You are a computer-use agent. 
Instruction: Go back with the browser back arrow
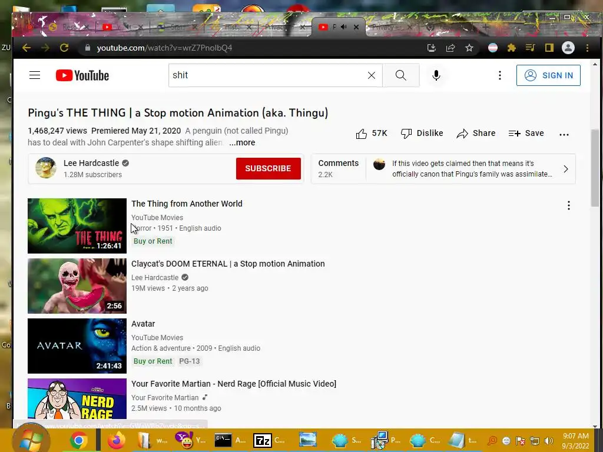[x=26, y=48]
